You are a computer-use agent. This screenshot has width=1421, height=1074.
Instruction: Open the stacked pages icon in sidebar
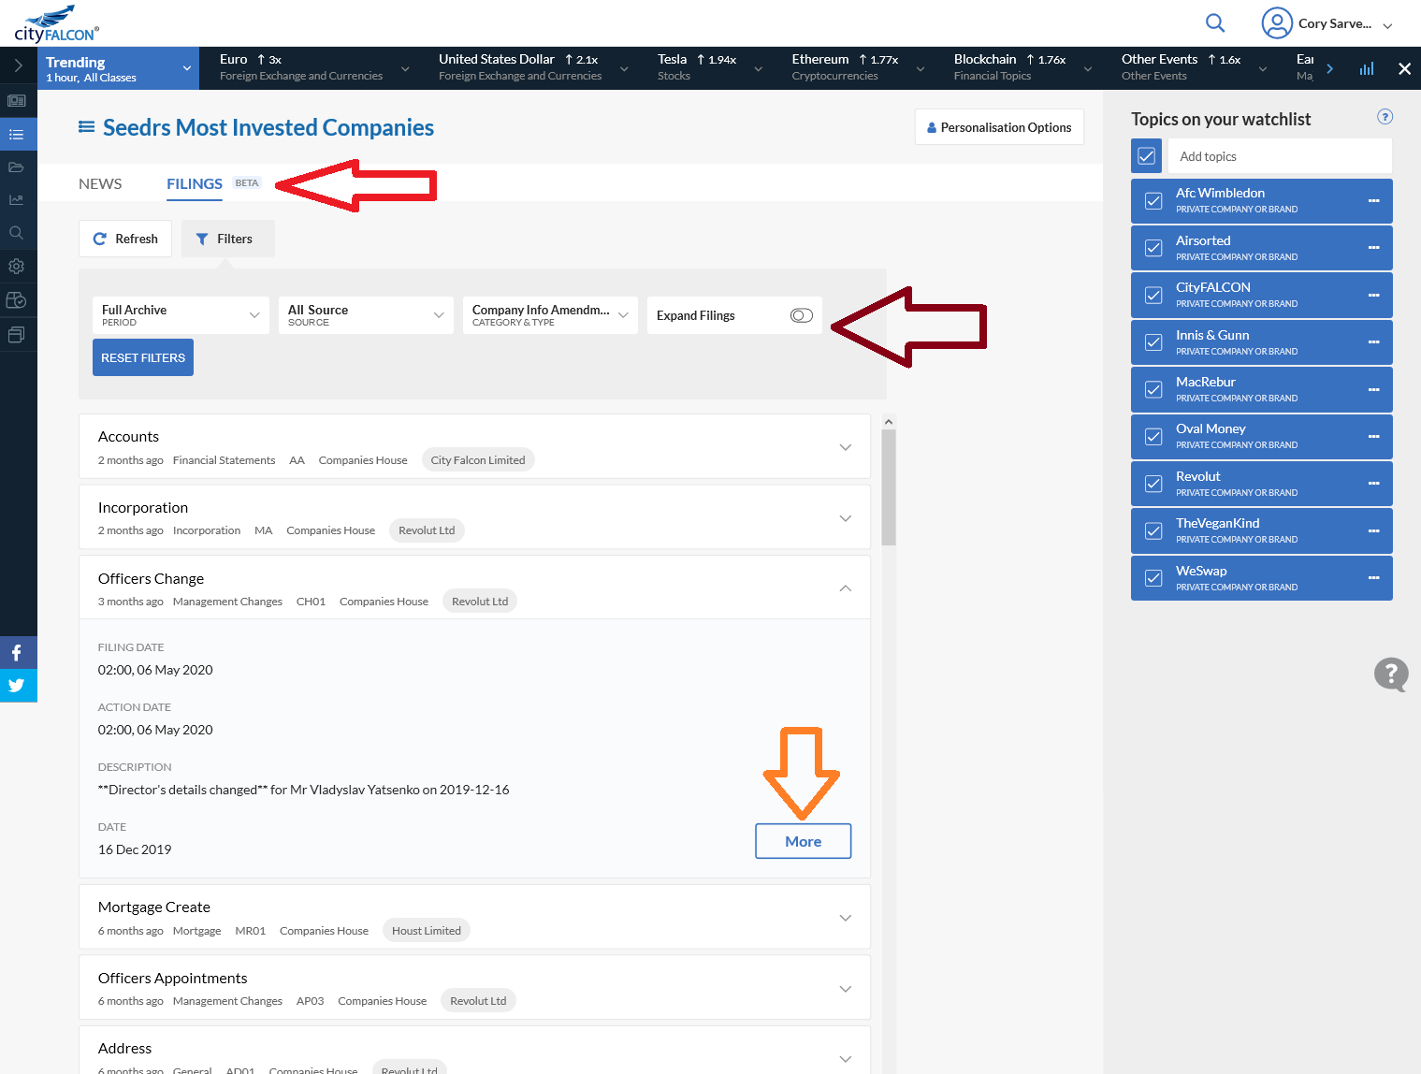[17, 334]
